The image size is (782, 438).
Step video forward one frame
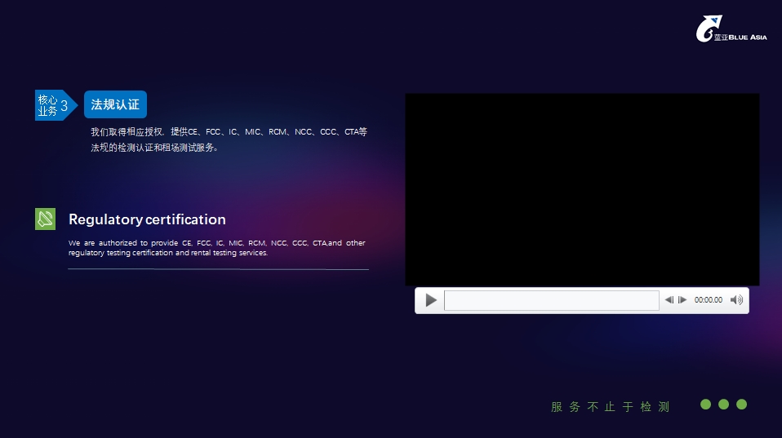point(682,300)
